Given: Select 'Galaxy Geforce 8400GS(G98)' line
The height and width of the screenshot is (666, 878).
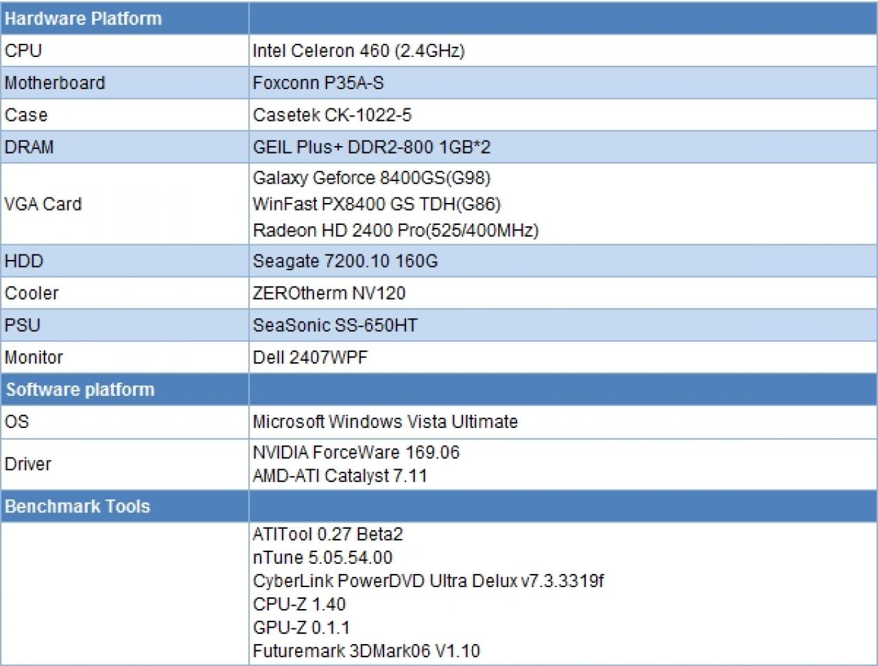Looking at the screenshot, I should point(372,178).
